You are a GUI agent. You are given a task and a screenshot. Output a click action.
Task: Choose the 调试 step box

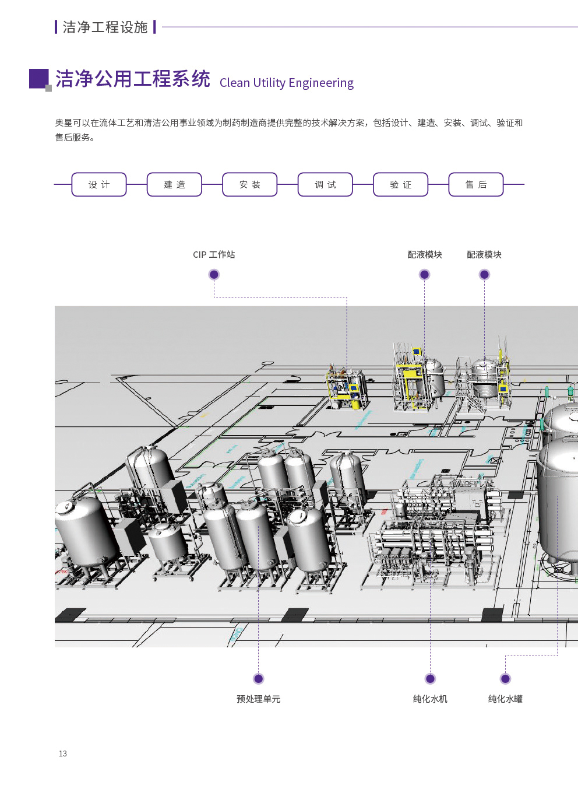tap(325, 184)
